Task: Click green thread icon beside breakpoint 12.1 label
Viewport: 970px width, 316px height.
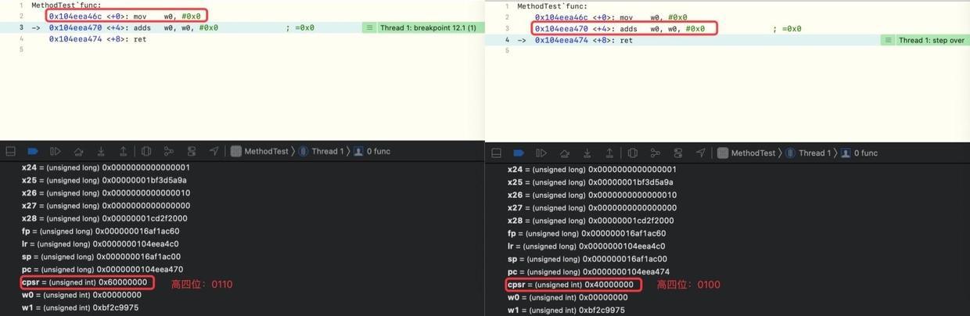Action: pos(368,28)
